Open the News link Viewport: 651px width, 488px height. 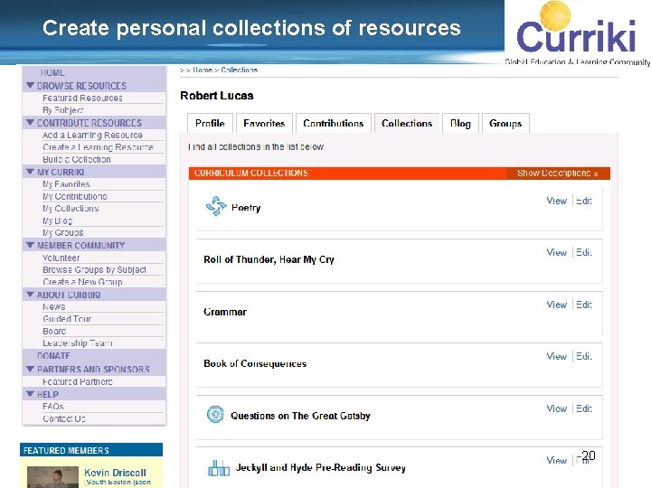54,306
